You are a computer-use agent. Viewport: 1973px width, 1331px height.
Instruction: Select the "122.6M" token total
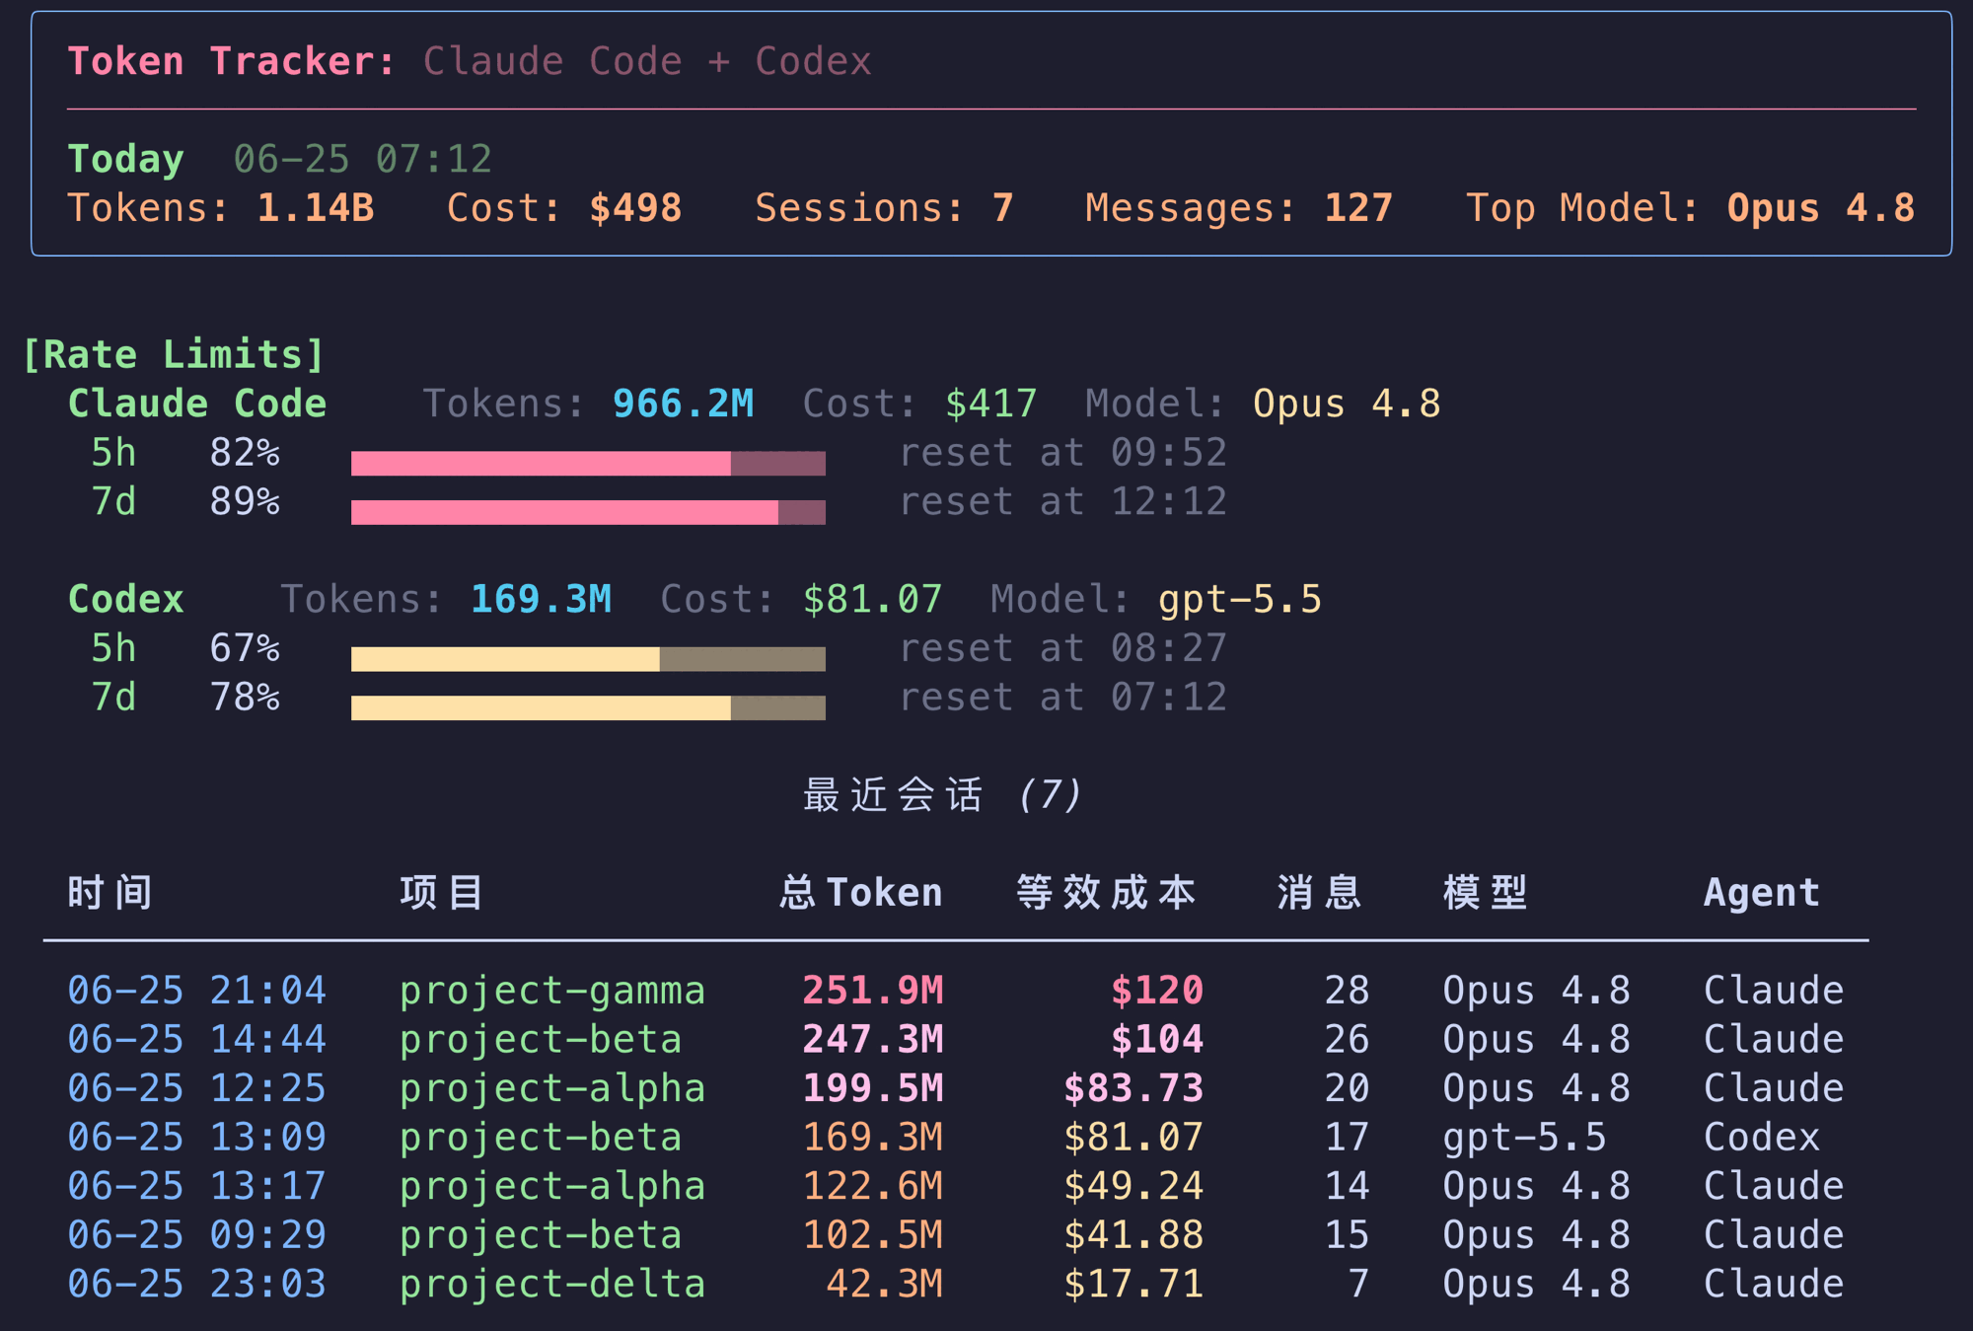click(x=873, y=1185)
